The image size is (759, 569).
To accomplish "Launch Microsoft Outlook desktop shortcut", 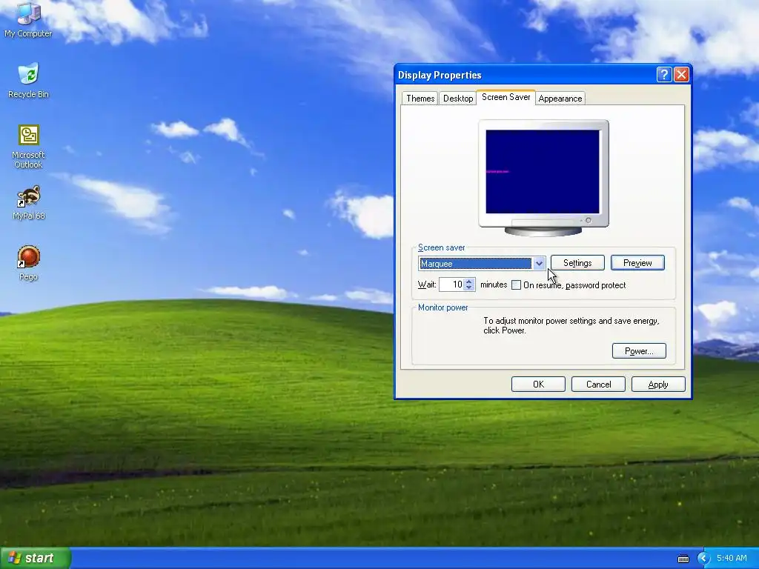I will pyautogui.click(x=28, y=146).
